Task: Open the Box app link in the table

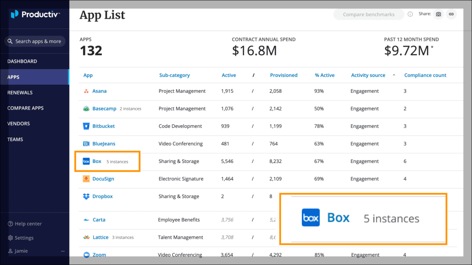Action: tap(97, 161)
